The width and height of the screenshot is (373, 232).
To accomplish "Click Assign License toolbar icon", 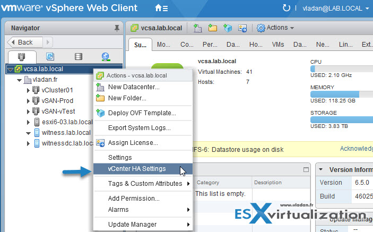I will [242, 28].
